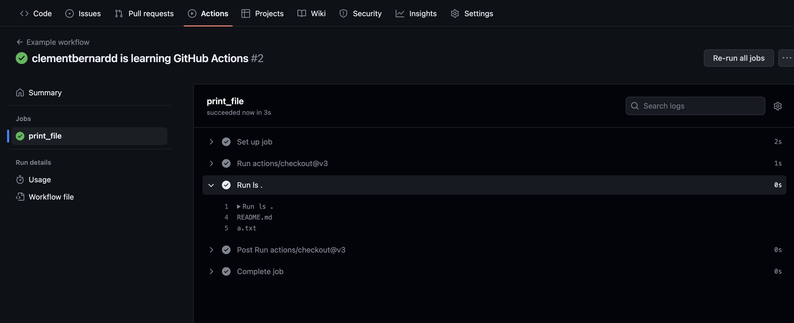This screenshot has width=794, height=323.
Task: Go back to Example workflow
Action: (57, 42)
